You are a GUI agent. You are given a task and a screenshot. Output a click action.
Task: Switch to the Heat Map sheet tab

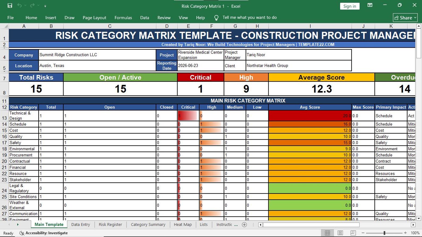tap(183, 225)
